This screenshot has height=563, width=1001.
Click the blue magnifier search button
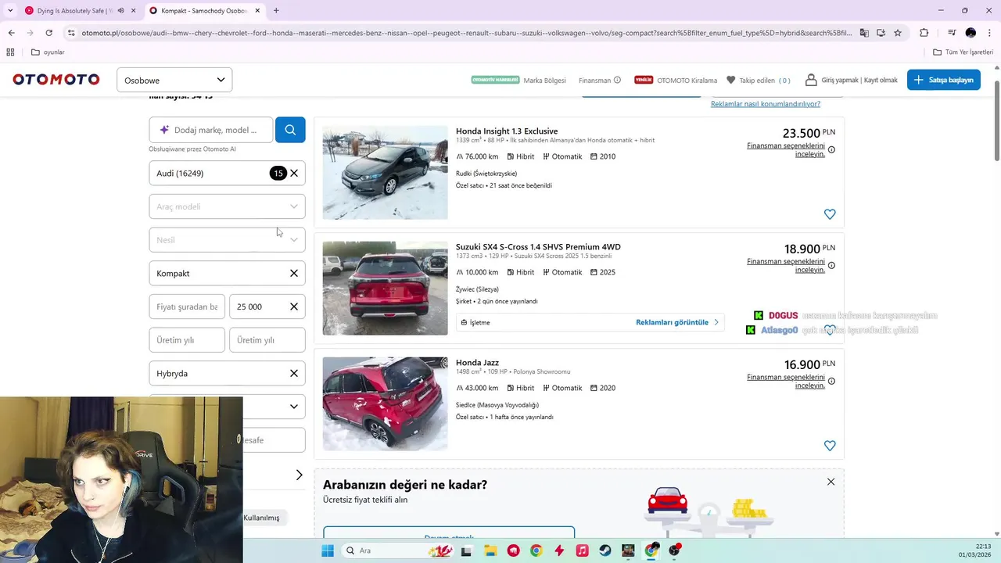[x=290, y=130]
